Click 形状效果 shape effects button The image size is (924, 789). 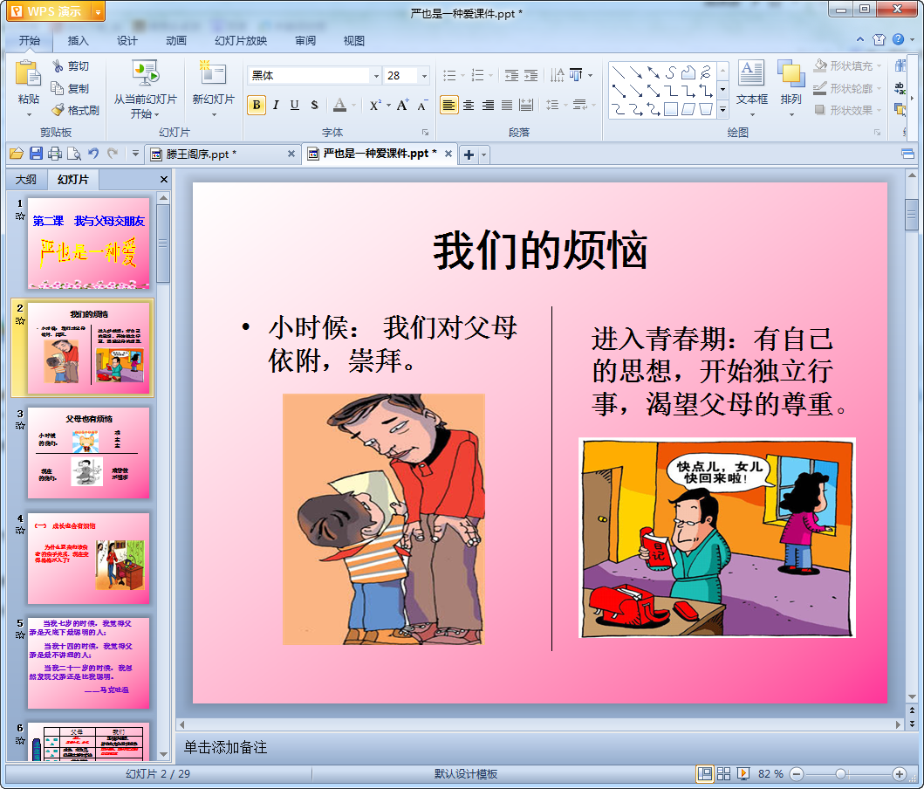848,110
